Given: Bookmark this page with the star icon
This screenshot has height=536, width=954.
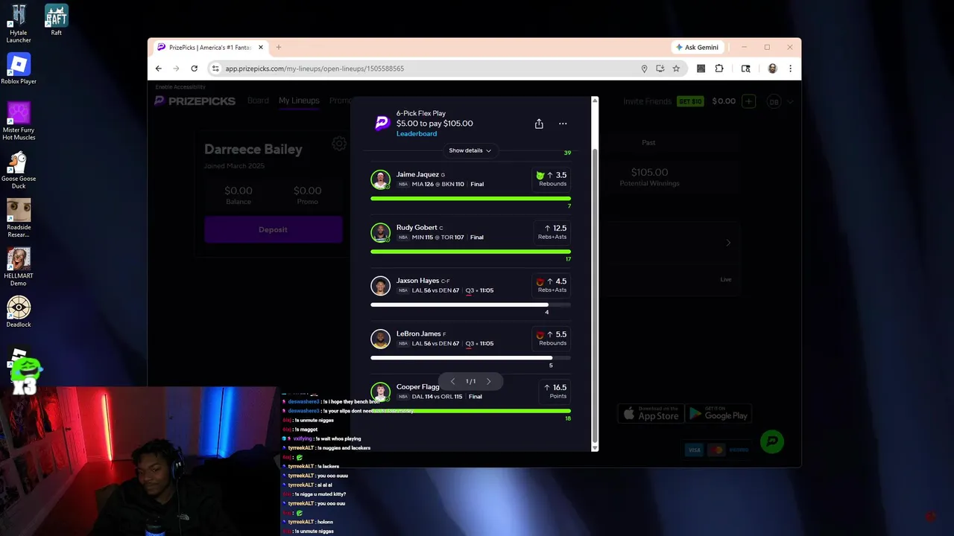Looking at the screenshot, I should (x=676, y=68).
